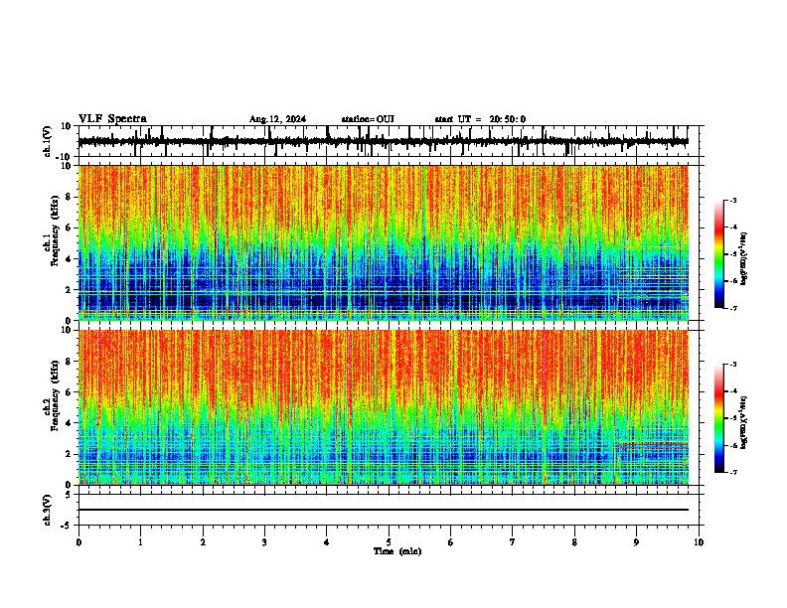
Task: Click the ch.3(V) axis label
Action: 48,510
